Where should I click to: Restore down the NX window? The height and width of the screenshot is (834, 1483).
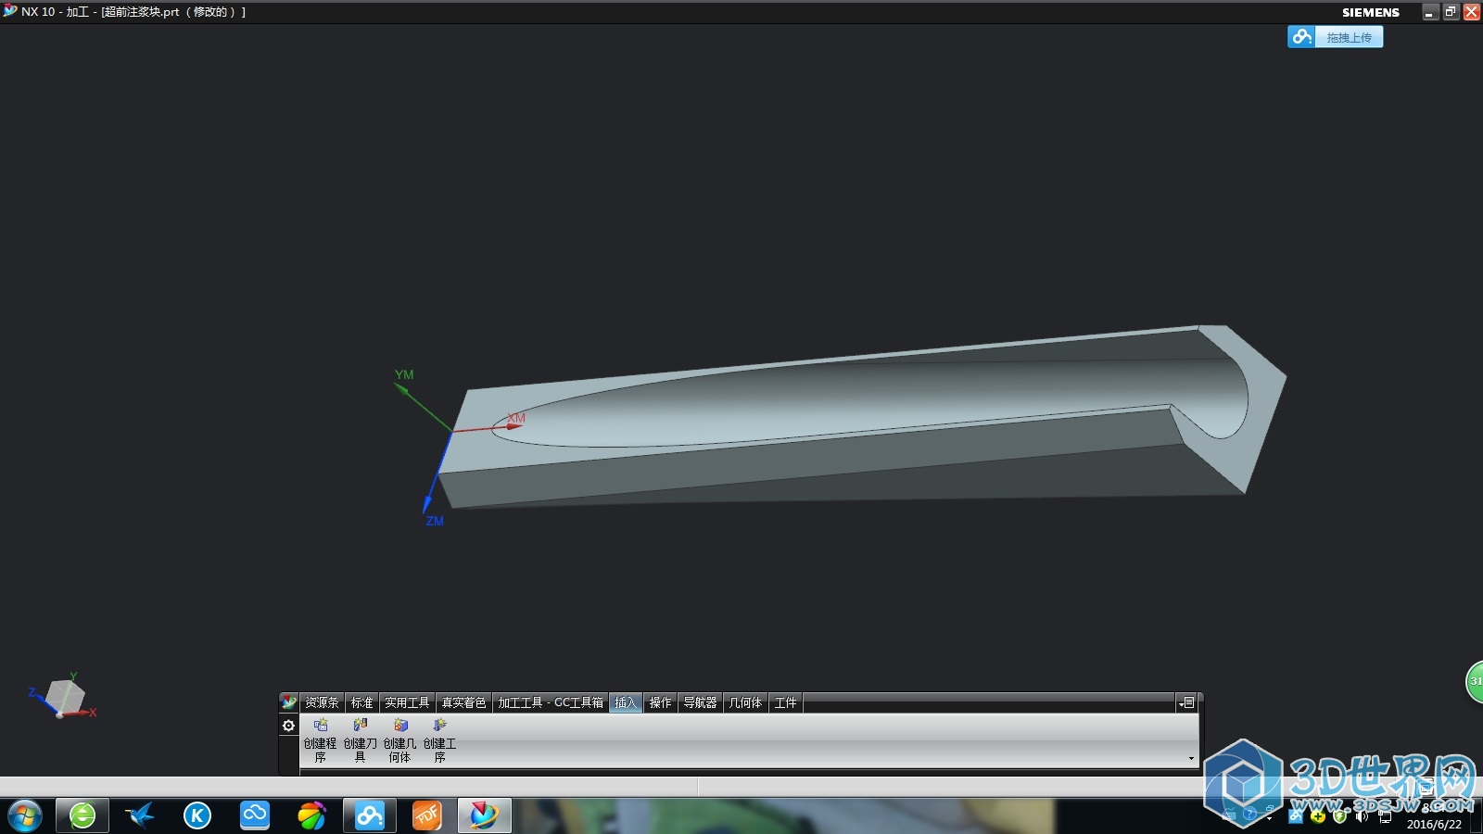point(1451,12)
